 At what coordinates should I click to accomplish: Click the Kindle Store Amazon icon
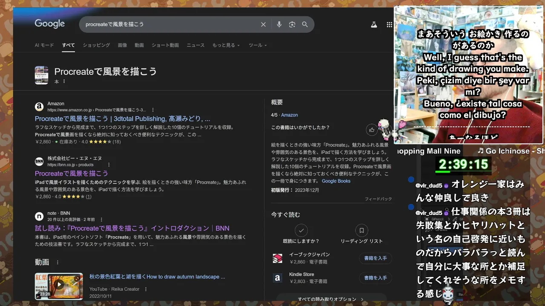(x=278, y=278)
